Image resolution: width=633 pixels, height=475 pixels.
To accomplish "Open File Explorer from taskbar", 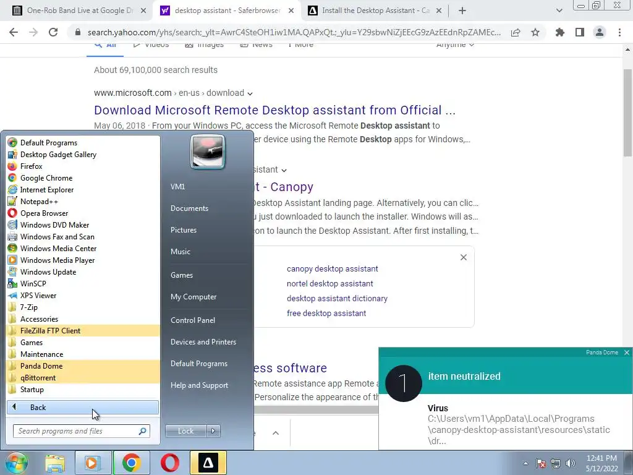I will [x=55, y=463].
